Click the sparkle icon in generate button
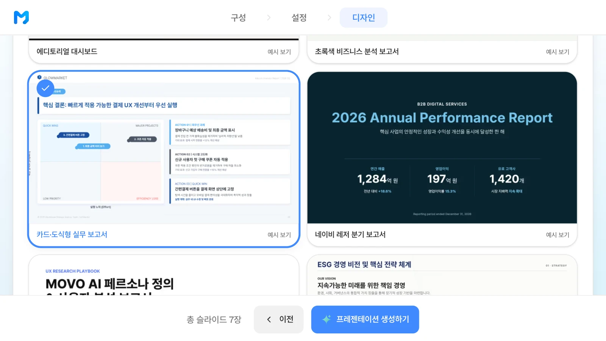606x341 pixels. pyautogui.click(x=326, y=319)
